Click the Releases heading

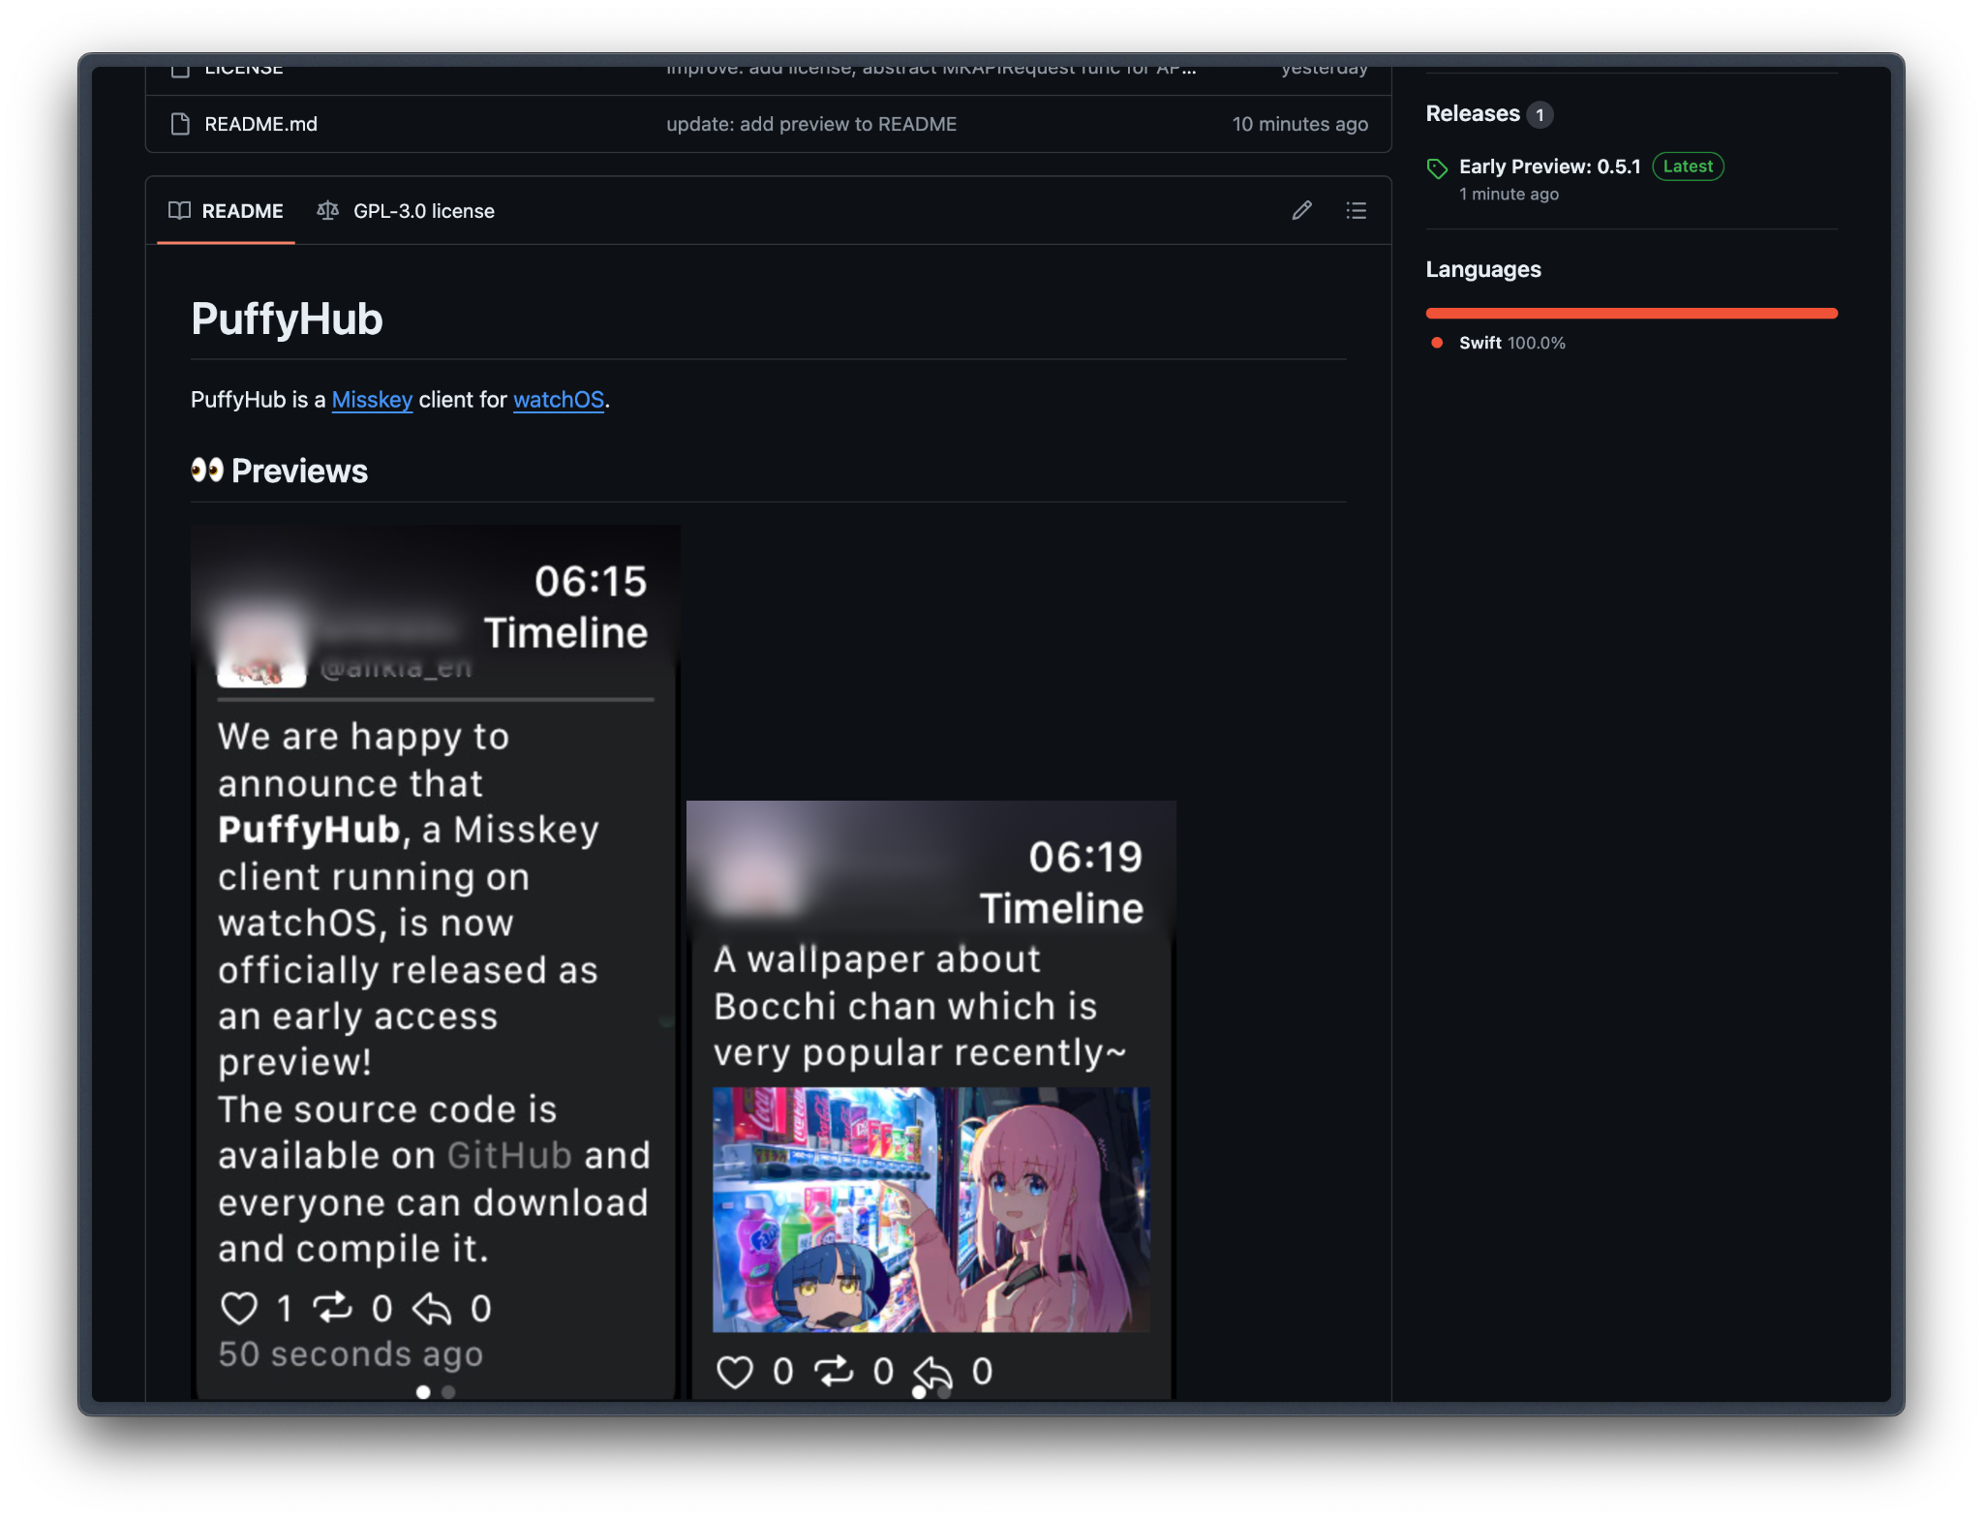coord(1472,113)
